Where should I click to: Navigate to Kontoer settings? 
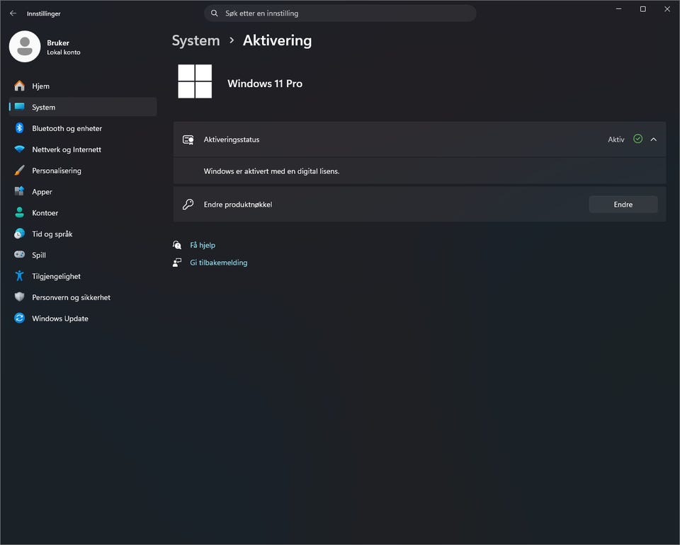pos(82,213)
